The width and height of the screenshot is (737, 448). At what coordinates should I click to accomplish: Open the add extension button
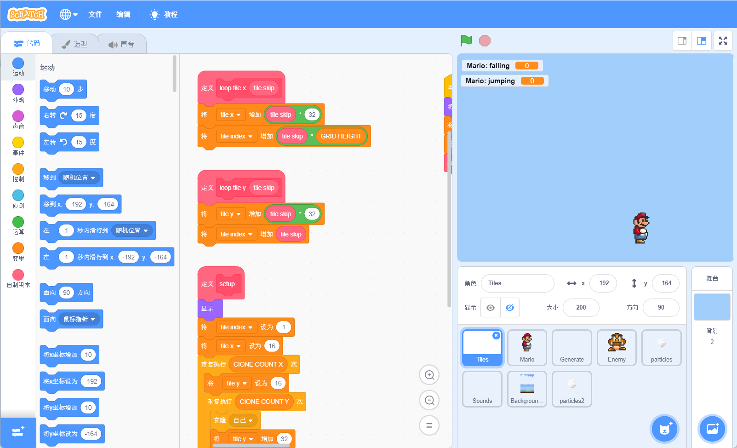(x=18, y=432)
